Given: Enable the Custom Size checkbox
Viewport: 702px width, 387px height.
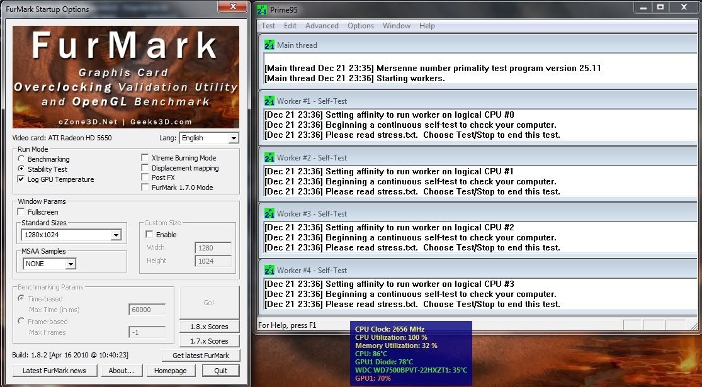Looking at the screenshot, I should 150,235.
